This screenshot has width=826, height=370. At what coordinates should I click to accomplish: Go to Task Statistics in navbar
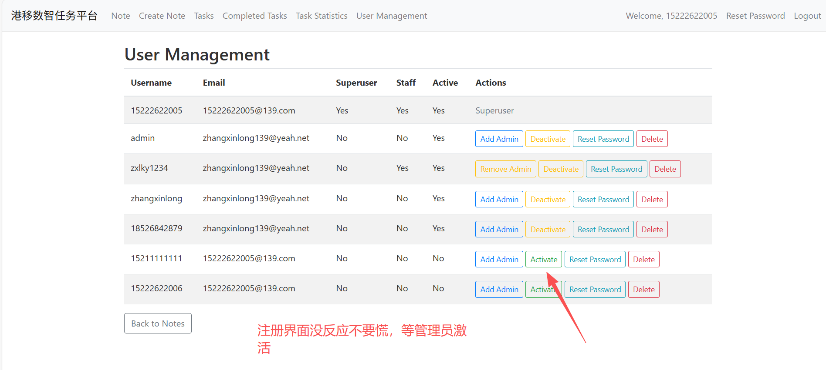[322, 16]
